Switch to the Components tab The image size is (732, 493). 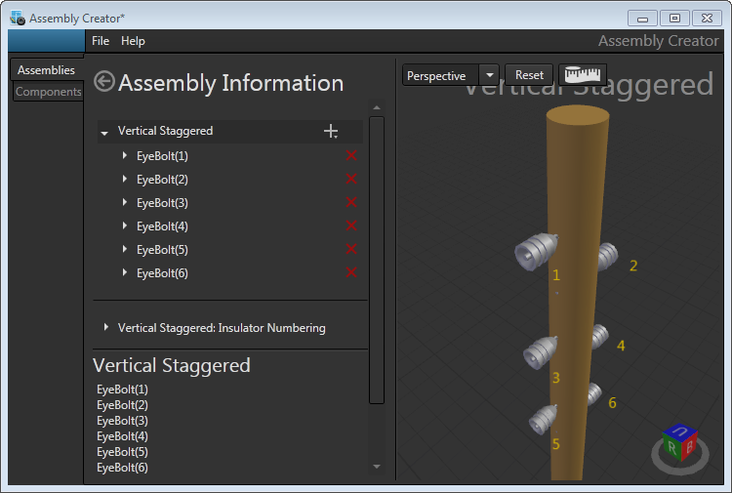tap(48, 92)
